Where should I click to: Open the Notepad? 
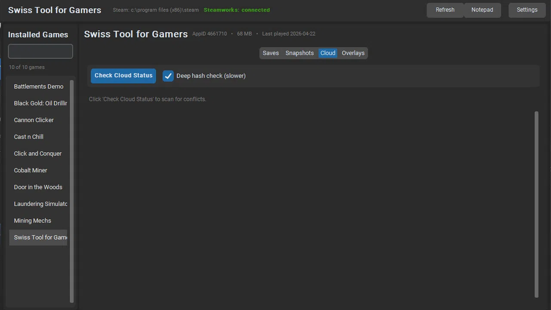tap(482, 10)
